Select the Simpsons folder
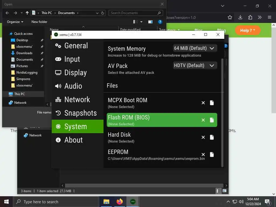This screenshot has width=276, height=207. [x=23, y=79]
